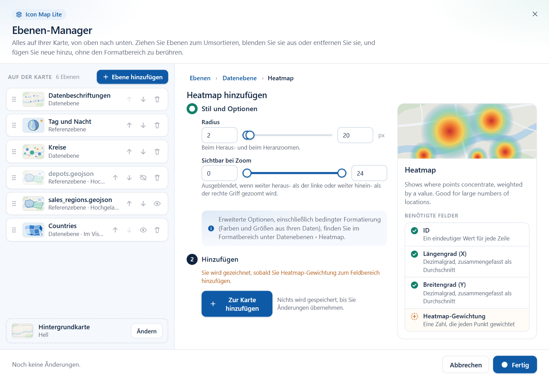
Task: Delete the Countries layer
Action: (157, 230)
